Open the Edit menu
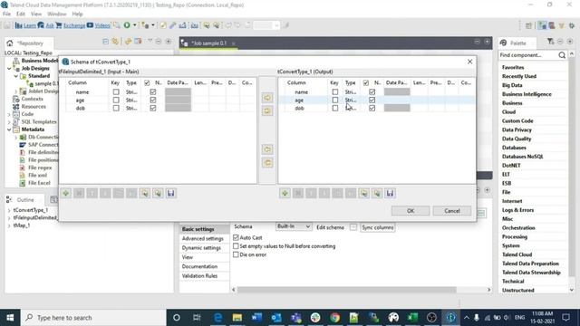The image size is (580, 326). [x=21, y=14]
